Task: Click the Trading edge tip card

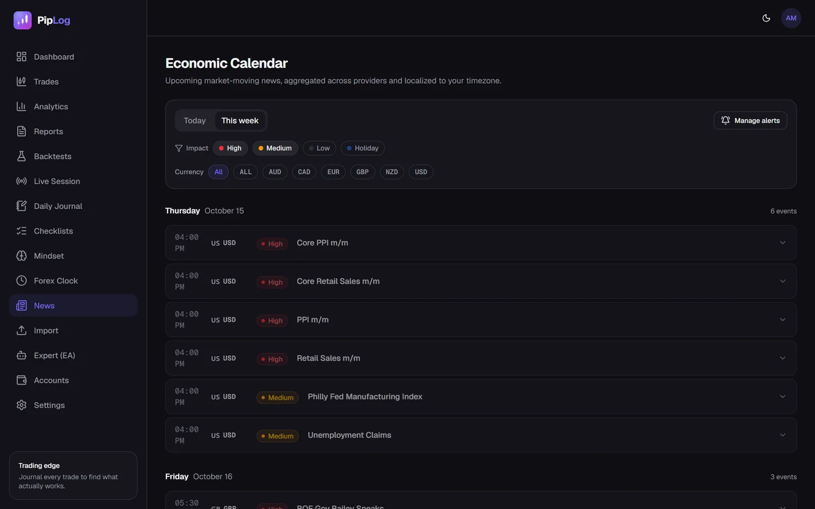Action: (x=73, y=475)
